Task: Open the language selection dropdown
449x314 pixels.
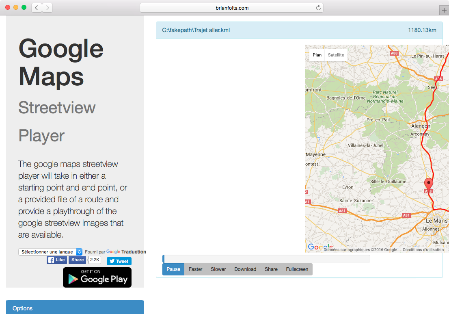Action: 50,252
